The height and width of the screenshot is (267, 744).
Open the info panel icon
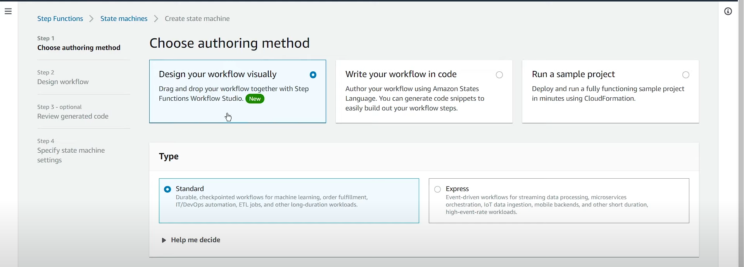[728, 12]
